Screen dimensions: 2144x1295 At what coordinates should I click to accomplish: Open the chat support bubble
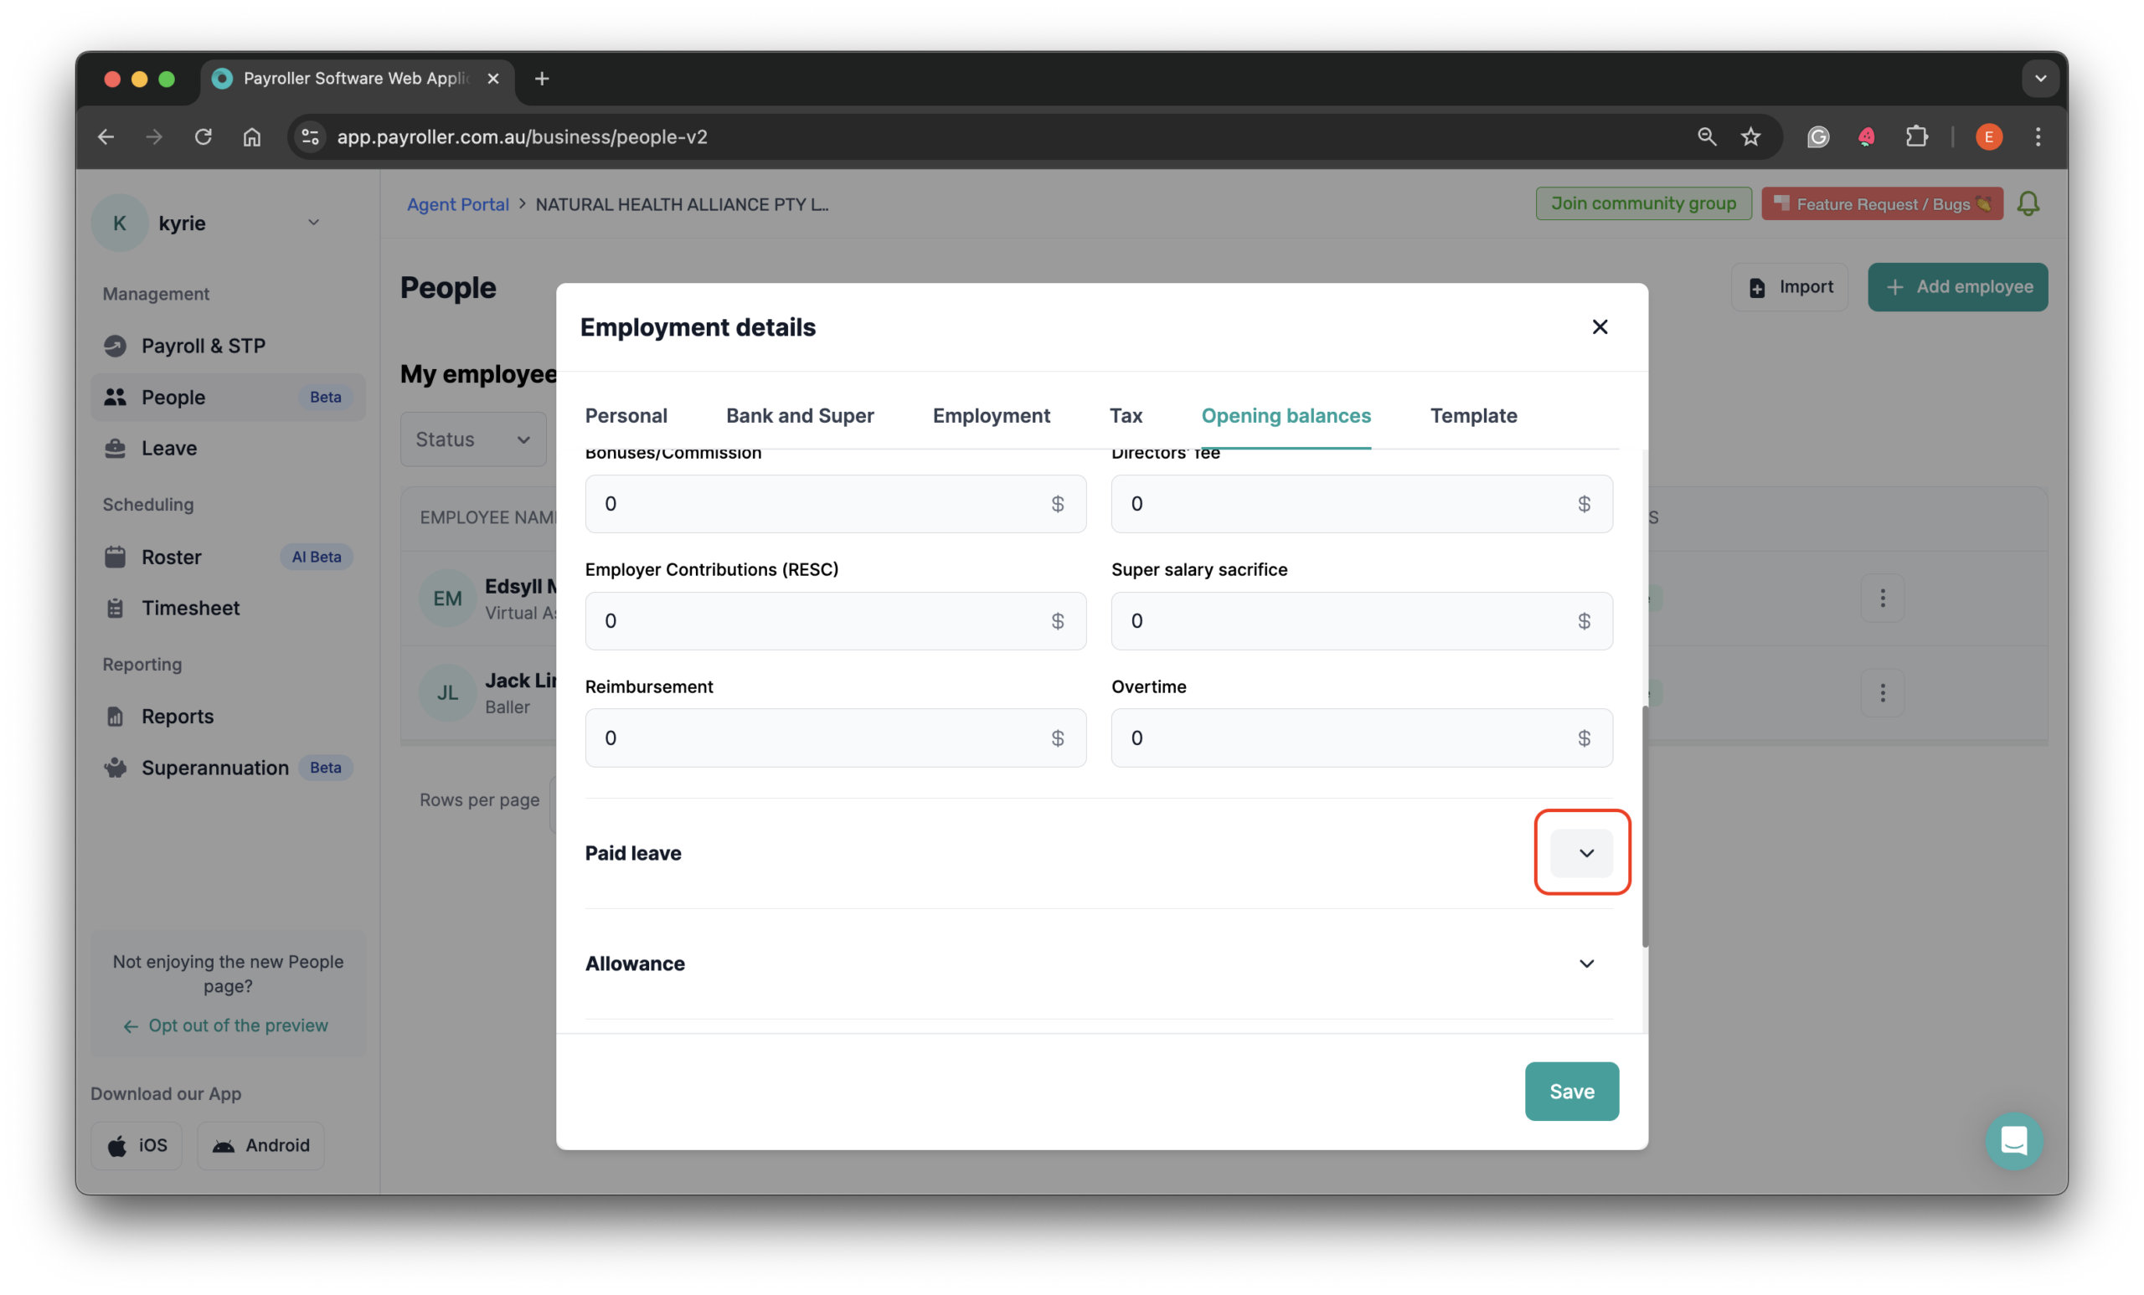click(2014, 1141)
